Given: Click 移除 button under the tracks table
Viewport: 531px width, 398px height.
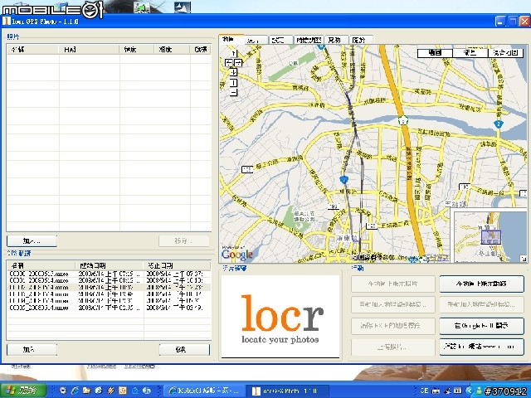Looking at the screenshot, I should [184, 349].
